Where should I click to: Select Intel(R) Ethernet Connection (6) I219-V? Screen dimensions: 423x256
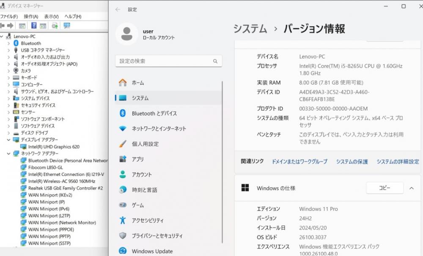click(66, 174)
